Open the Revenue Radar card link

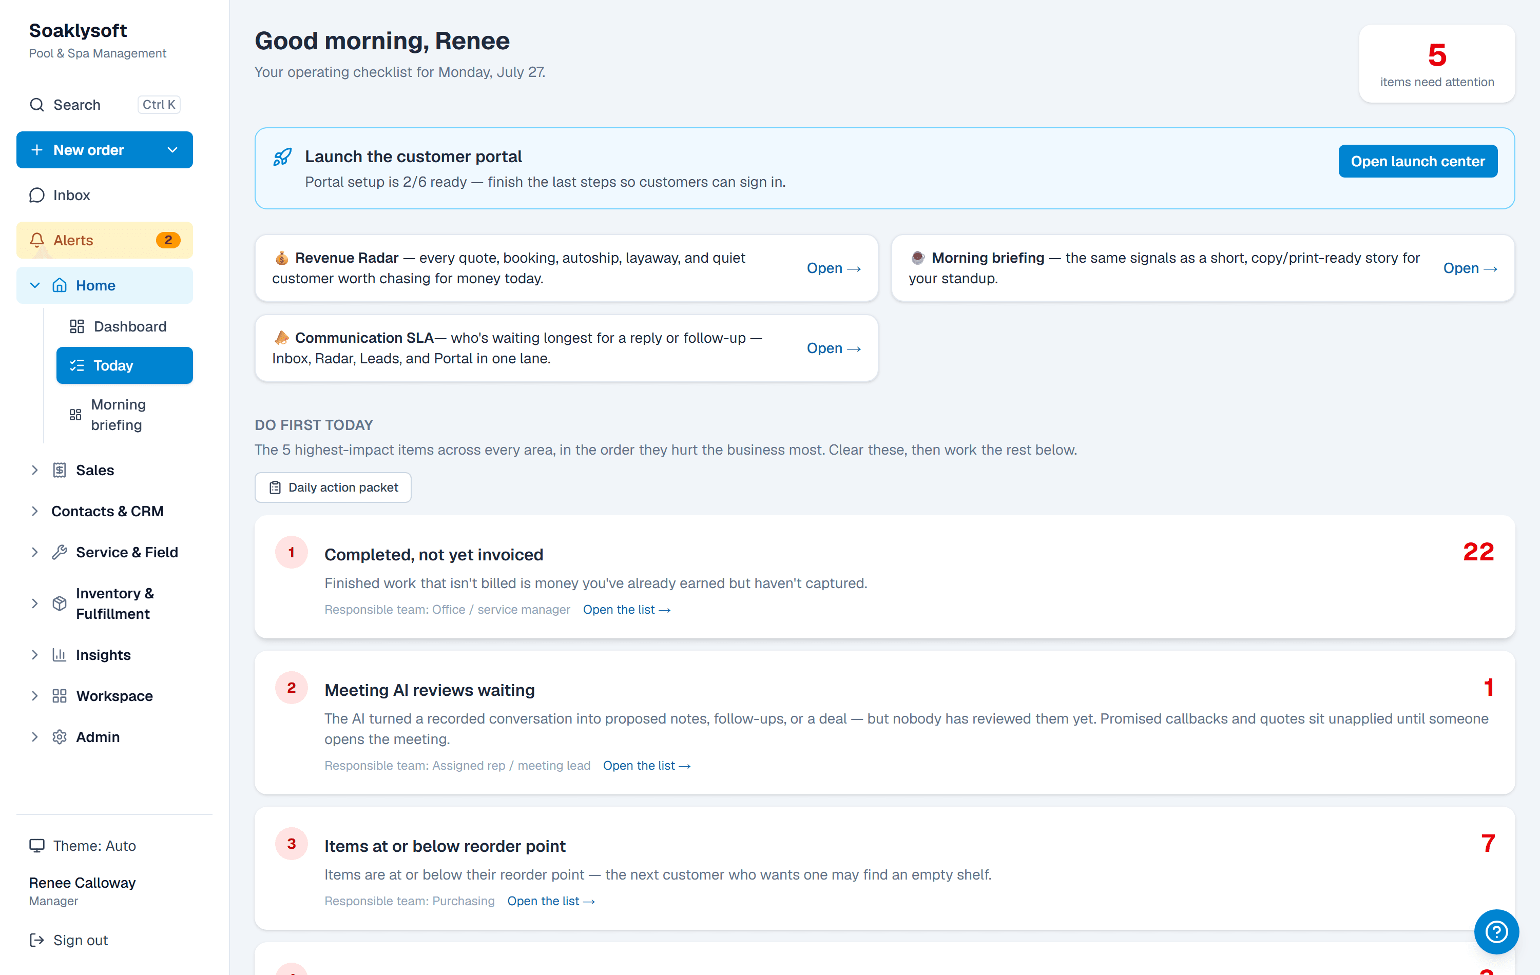833,268
